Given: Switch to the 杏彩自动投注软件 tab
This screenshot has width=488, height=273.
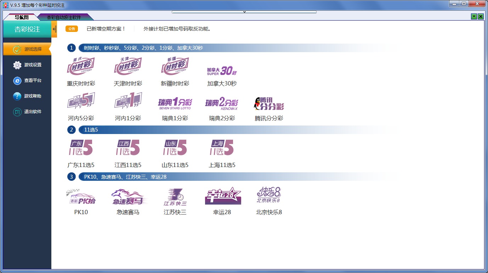Looking at the screenshot, I should 64,17.
